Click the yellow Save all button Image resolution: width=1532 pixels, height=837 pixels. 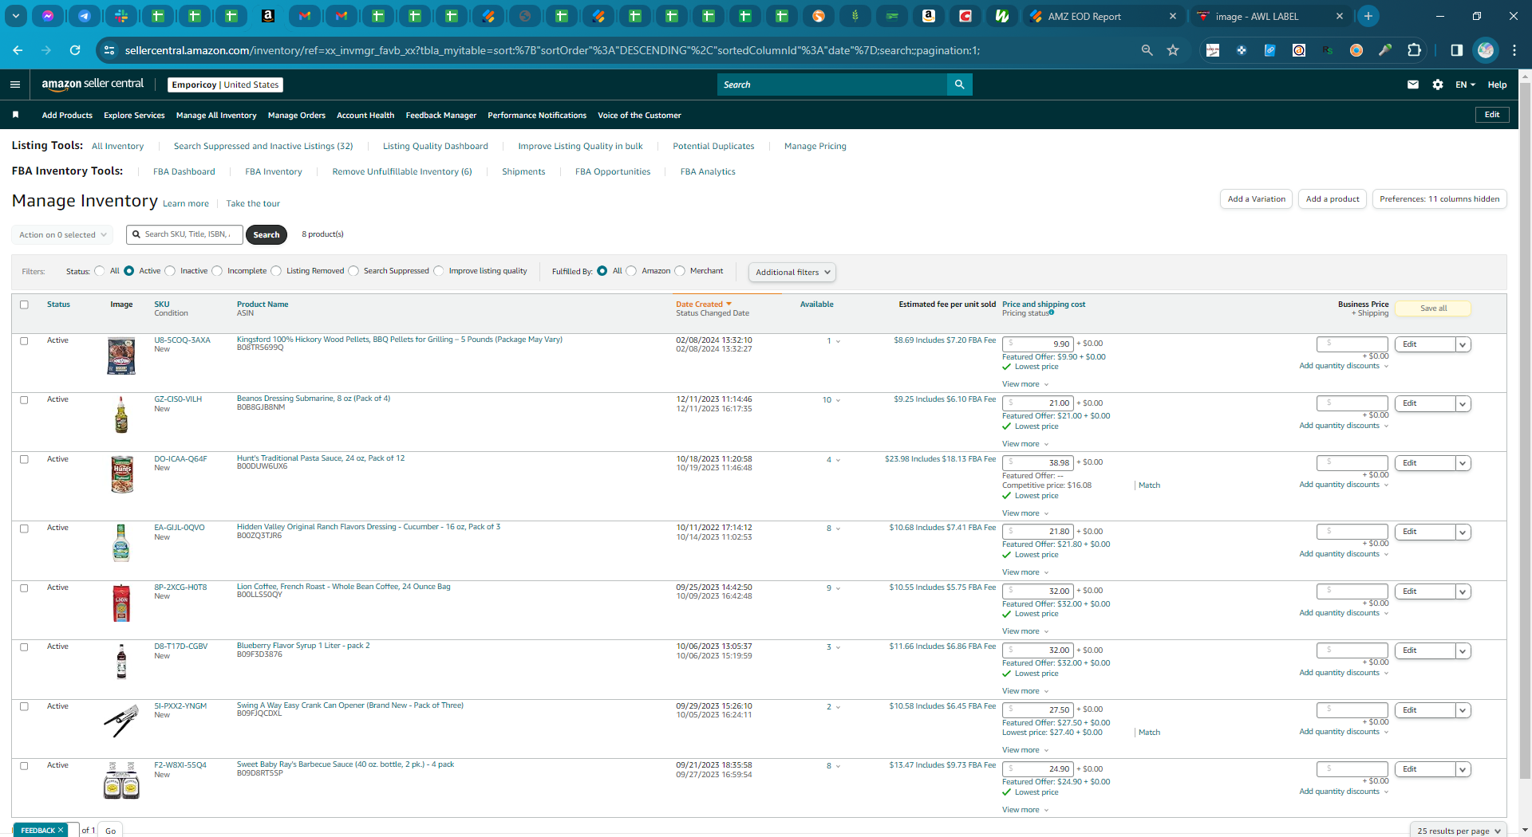click(1433, 308)
